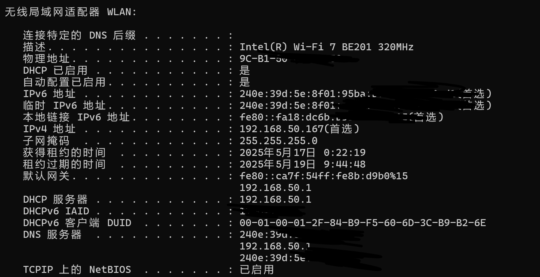Click the lease expiry time 9:44:48
The image size is (540, 277).
[x=344, y=164]
